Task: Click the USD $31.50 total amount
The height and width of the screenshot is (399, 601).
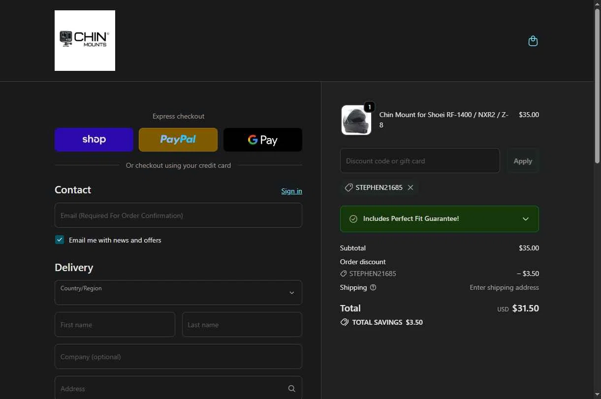Action: [518, 308]
